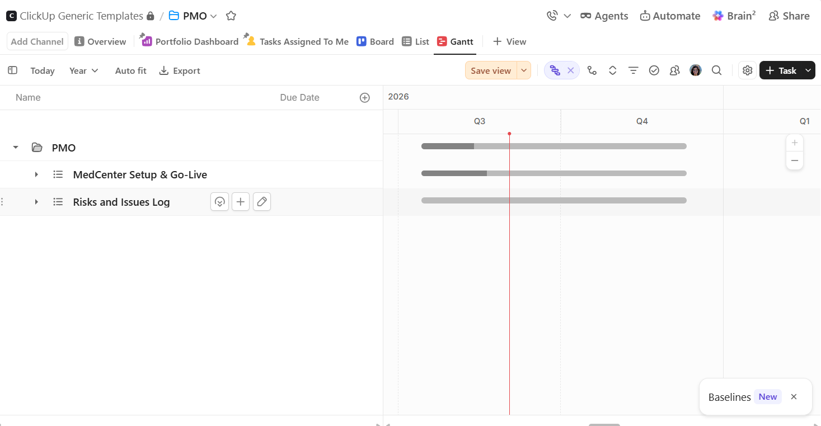Click the Name column header

click(28, 97)
